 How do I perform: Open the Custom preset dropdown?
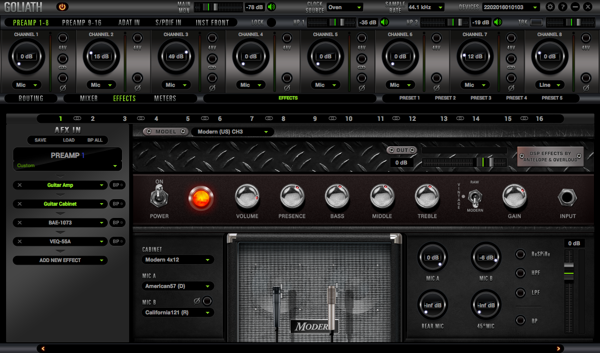(x=67, y=166)
